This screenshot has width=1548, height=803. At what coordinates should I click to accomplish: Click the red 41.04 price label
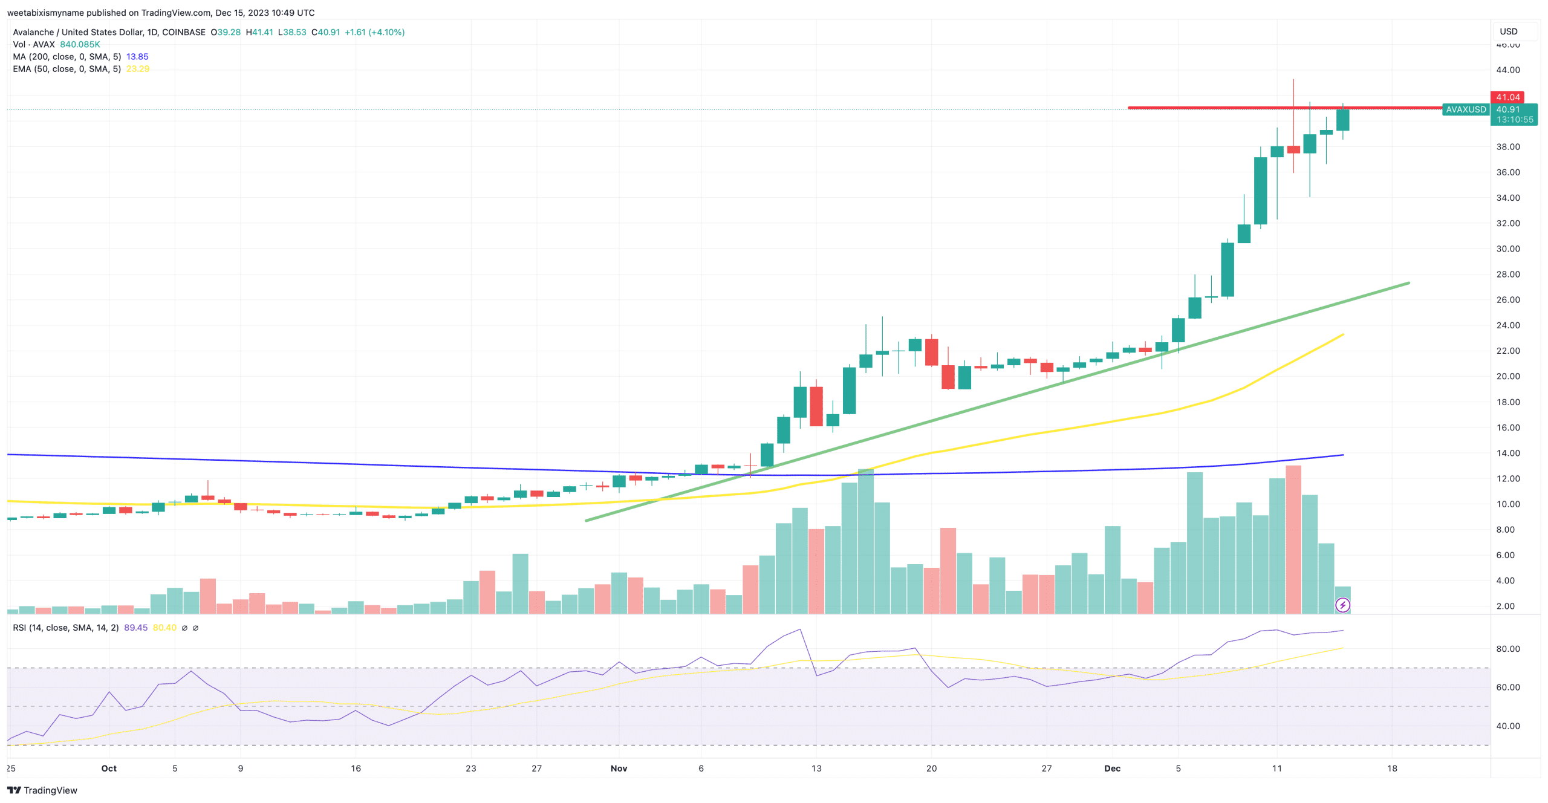tap(1507, 97)
